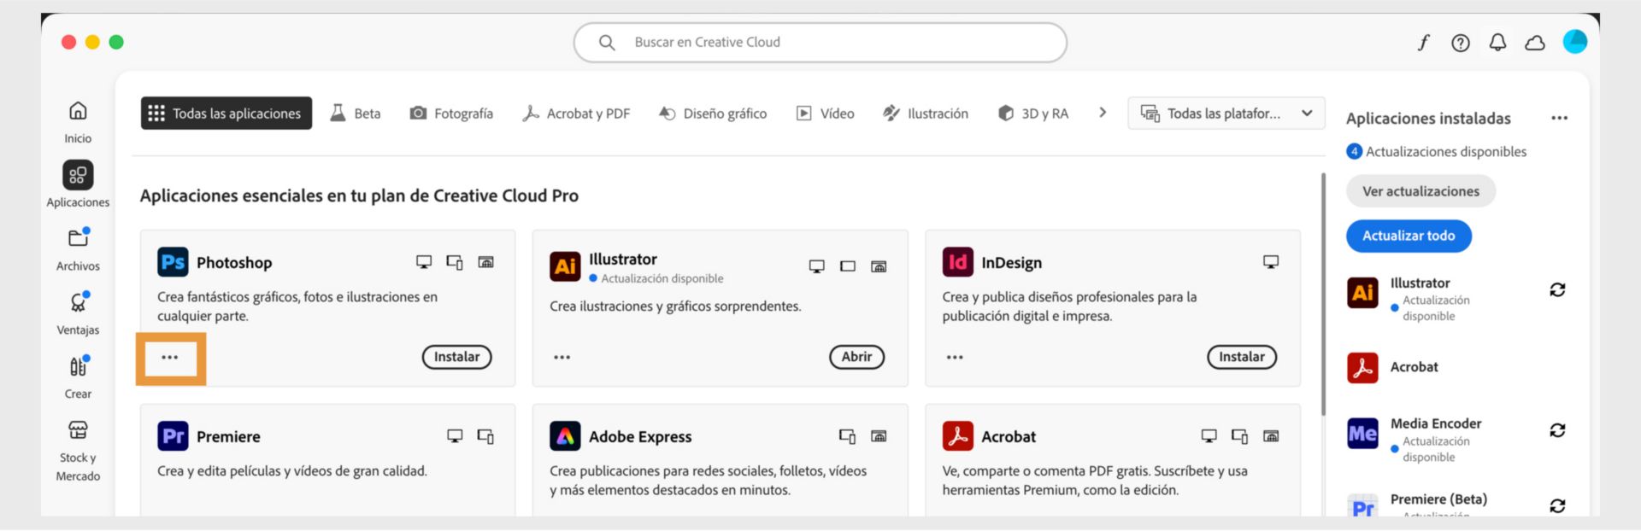The width and height of the screenshot is (1641, 531).
Task: Click Actualizaciones disponibles count badge
Action: point(1354,151)
